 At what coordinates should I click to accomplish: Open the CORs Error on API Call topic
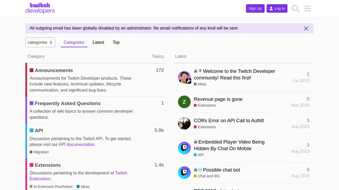229,121
